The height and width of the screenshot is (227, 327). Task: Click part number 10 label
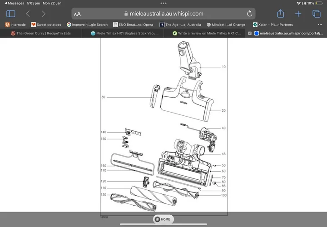click(223, 67)
